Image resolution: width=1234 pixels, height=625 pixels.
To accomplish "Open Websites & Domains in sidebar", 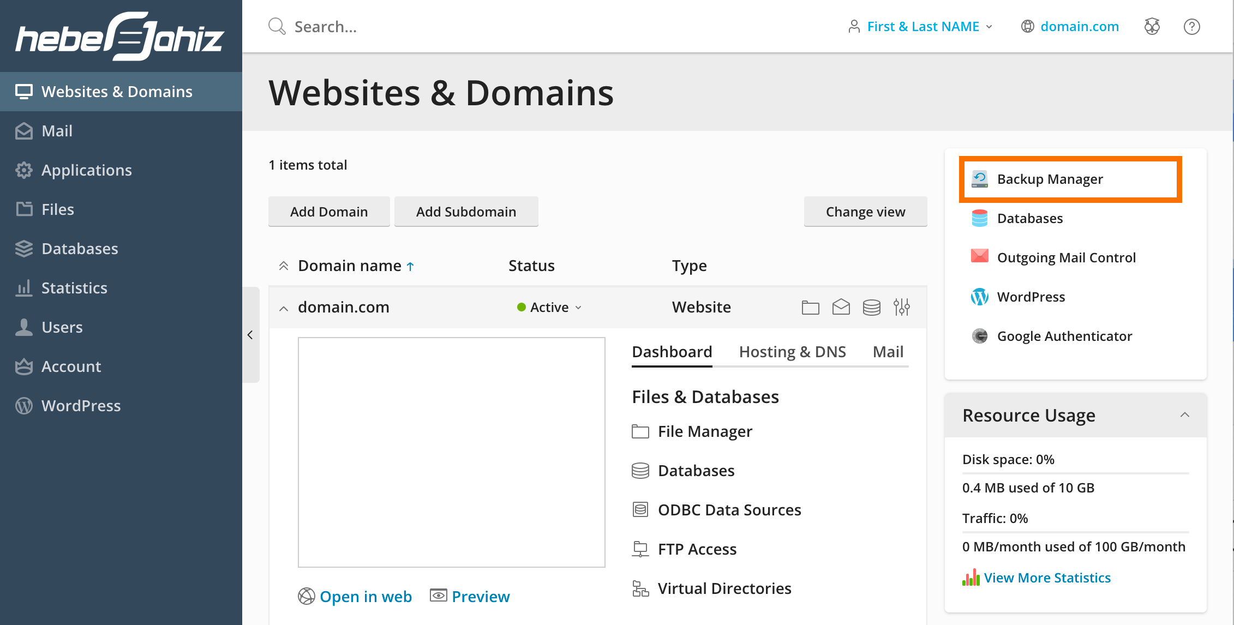I will pos(121,92).
